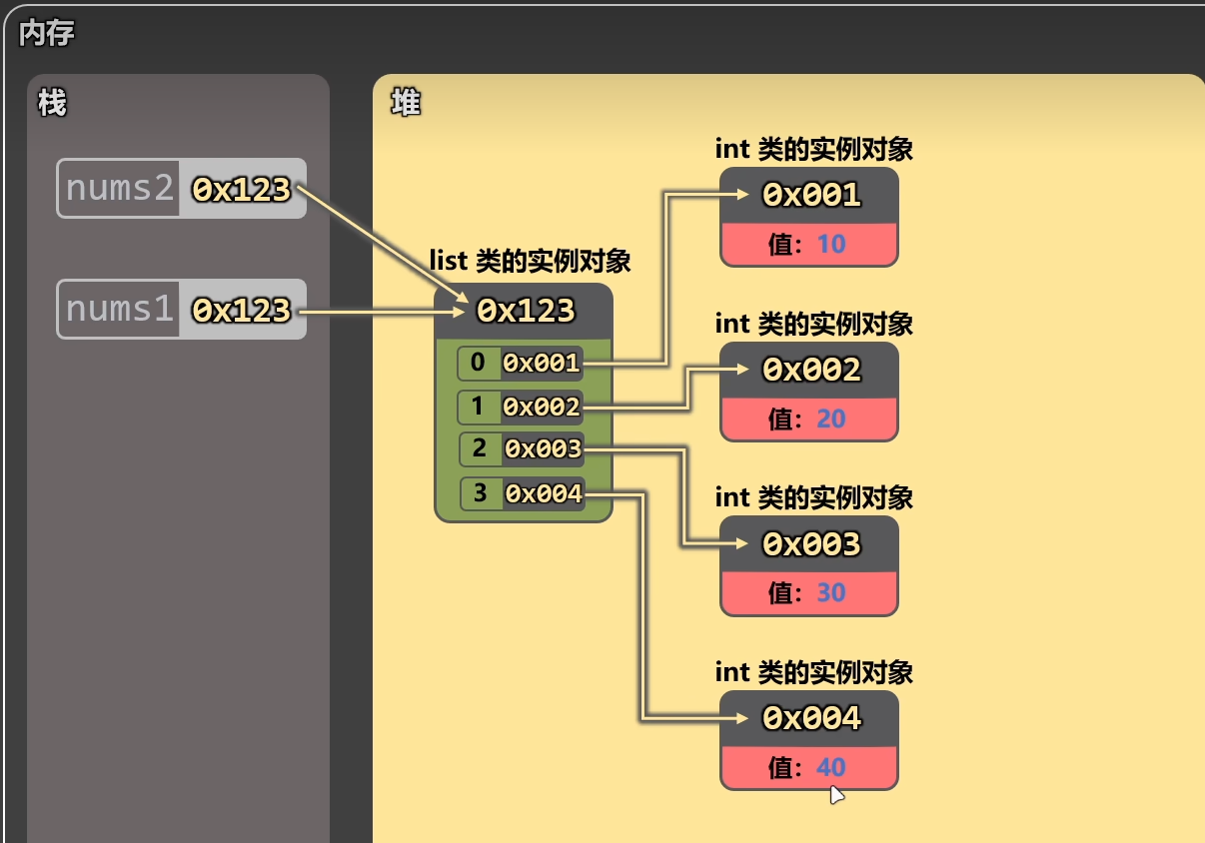Click the 0x001 header of the int object

coord(811,195)
